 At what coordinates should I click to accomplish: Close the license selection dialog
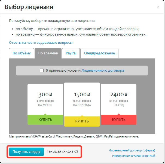[x=158, y=7]
